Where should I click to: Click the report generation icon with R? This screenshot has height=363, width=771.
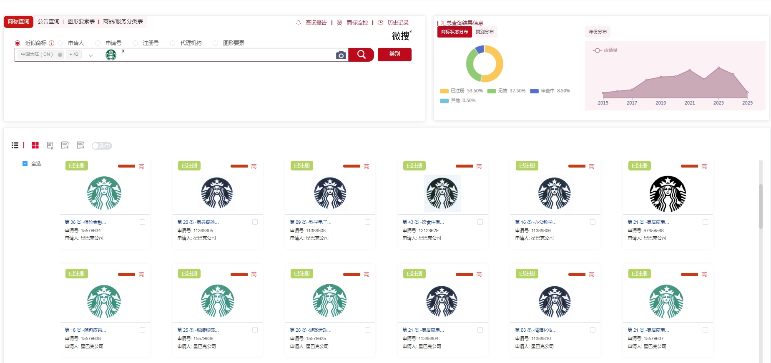[x=50, y=145]
